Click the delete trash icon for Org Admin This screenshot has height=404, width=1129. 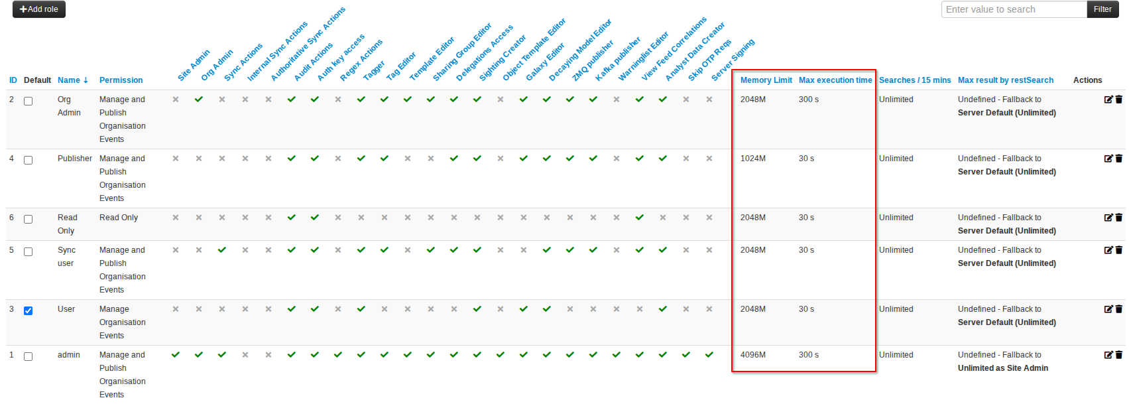click(x=1119, y=100)
